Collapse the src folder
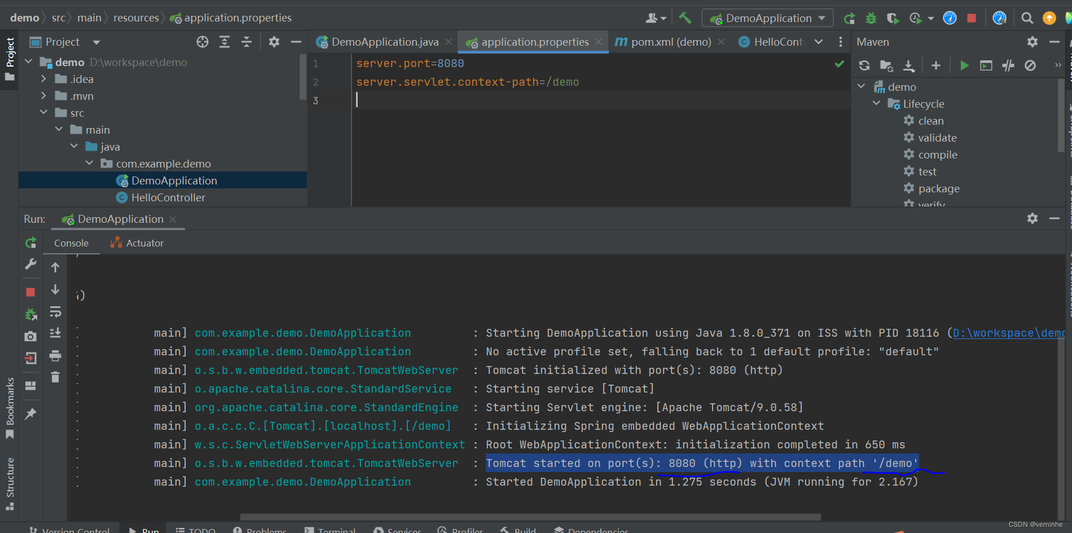The height and width of the screenshot is (533, 1072). 43,113
